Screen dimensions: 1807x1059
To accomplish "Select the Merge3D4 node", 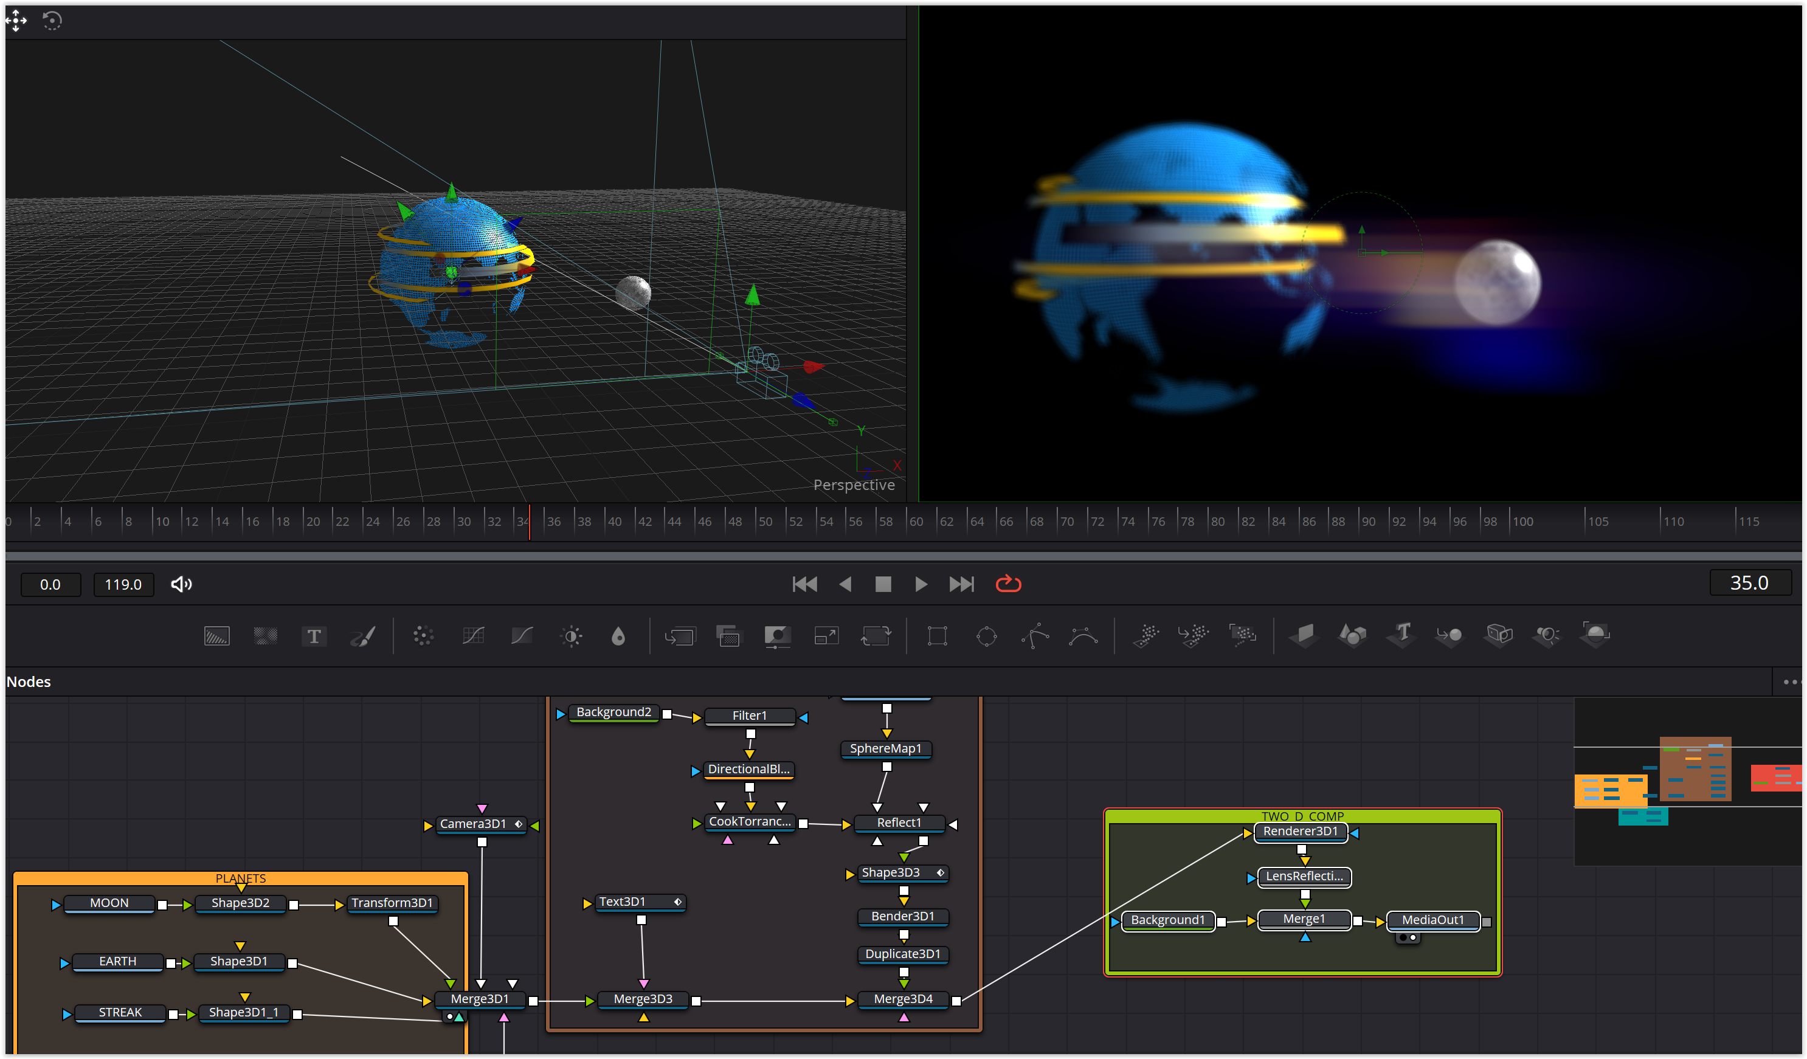I will [x=903, y=999].
